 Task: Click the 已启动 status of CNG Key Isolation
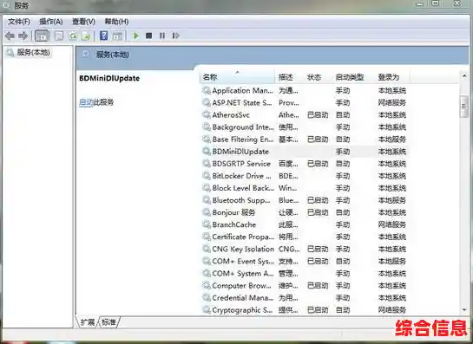coord(318,249)
